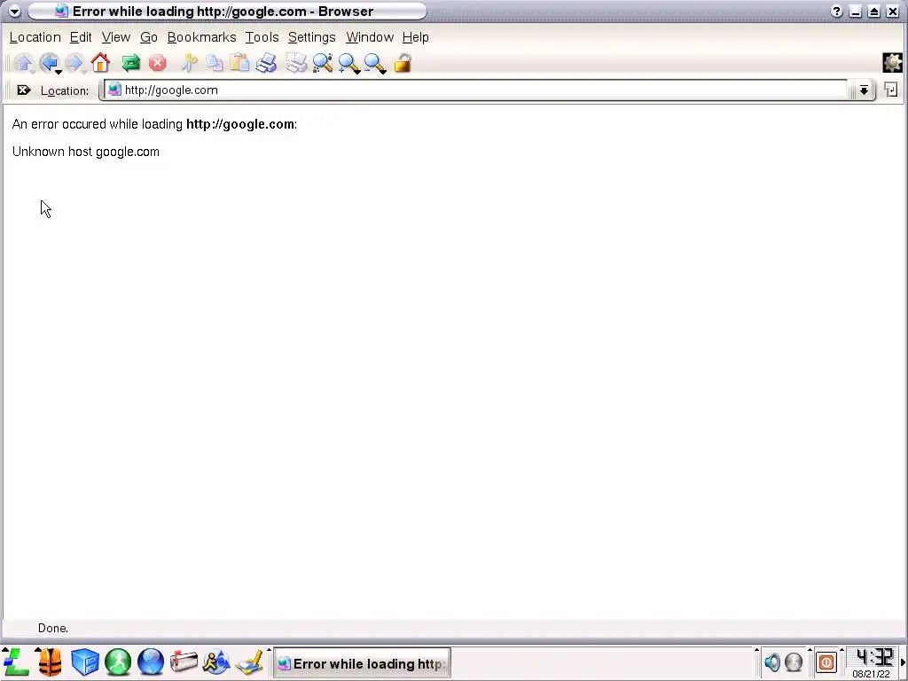Click the Copy toolbar icon
908x681 pixels.
point(215,63)
